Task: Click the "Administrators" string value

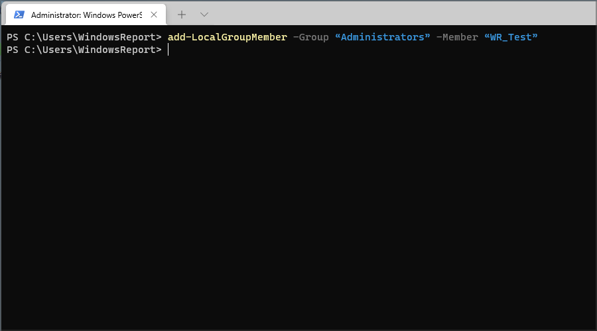Action: 382,37
